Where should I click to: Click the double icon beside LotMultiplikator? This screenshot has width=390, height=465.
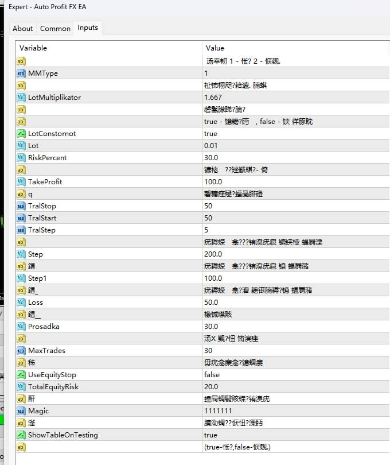21,97
